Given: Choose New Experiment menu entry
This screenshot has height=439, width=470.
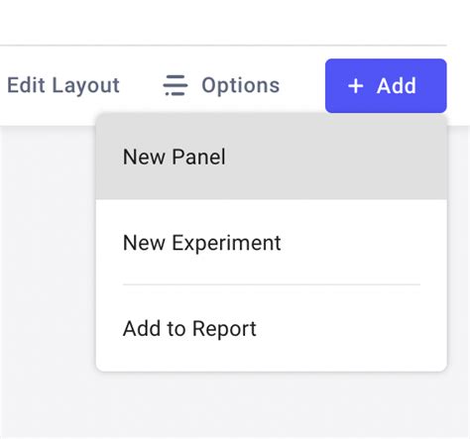Looking at the screenshot, I should point(271,243).
